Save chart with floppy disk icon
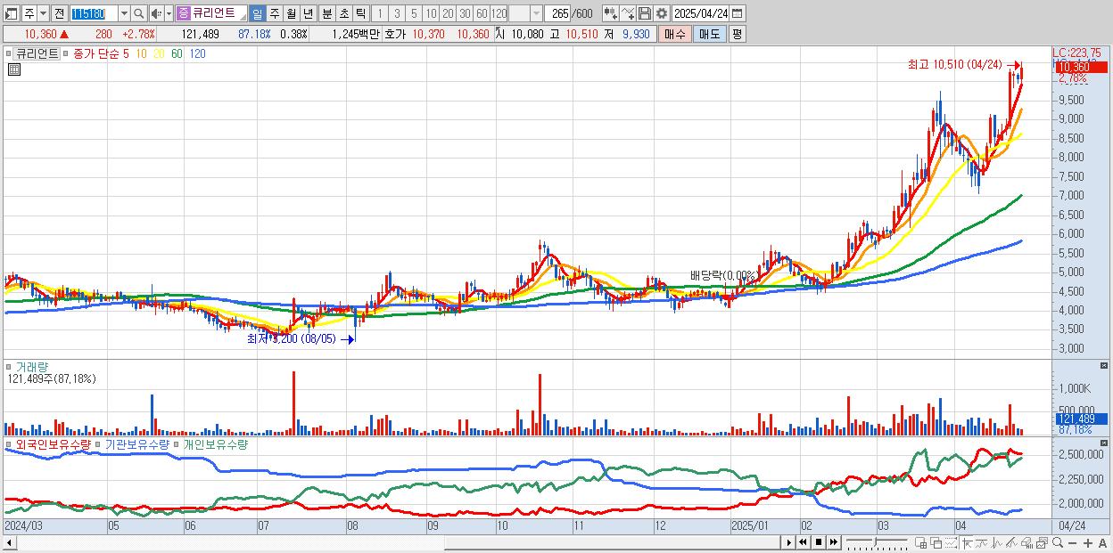1113x553 pixels. point(645,13)
